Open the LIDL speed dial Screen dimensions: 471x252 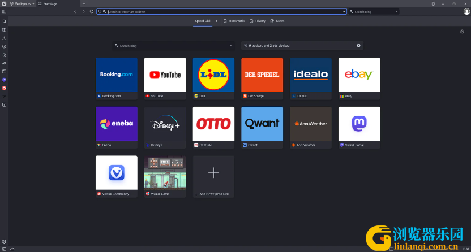[213, 79]
